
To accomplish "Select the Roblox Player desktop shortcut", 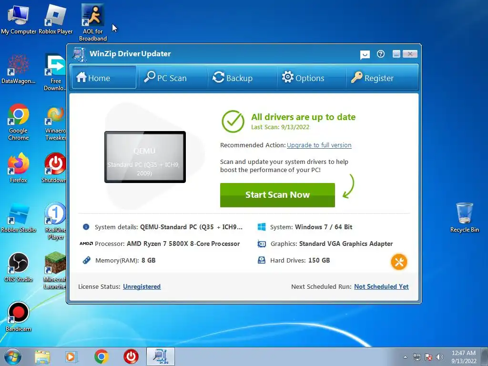I will 55,19.
